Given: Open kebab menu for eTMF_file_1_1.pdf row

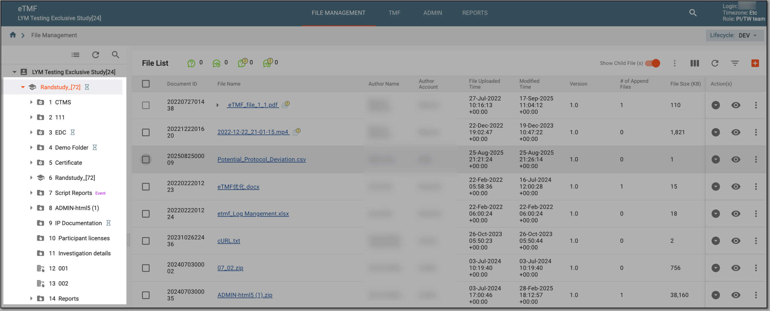Looking at the screenshot, I should coord(756,105).
